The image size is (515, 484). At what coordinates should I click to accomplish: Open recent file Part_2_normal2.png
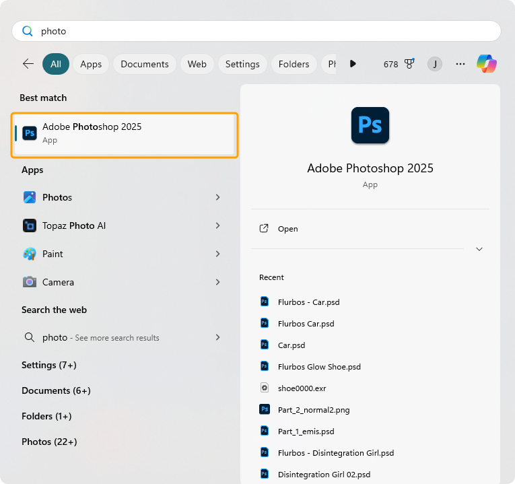pos(314,410)
